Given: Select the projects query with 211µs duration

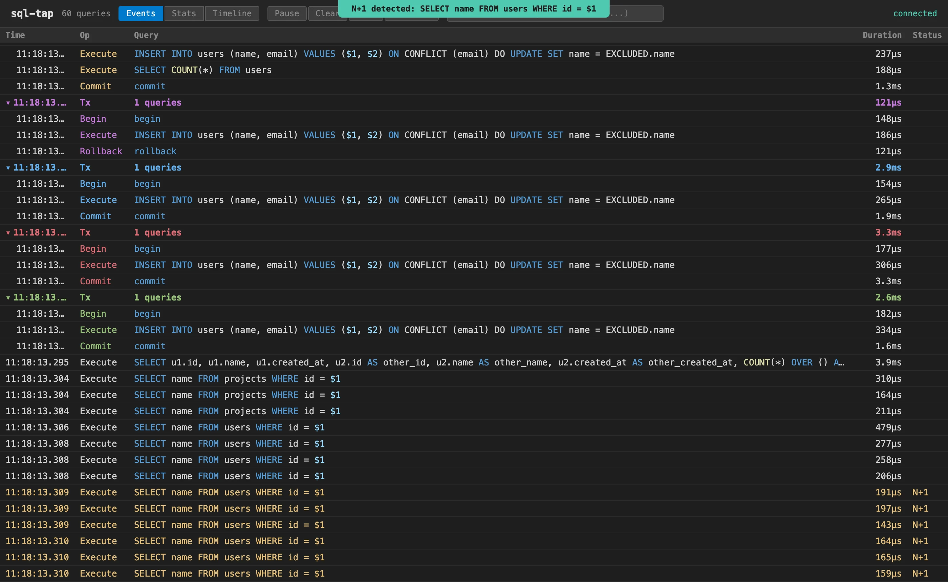Looking at the screenshot, I should [x=474, y=411].
